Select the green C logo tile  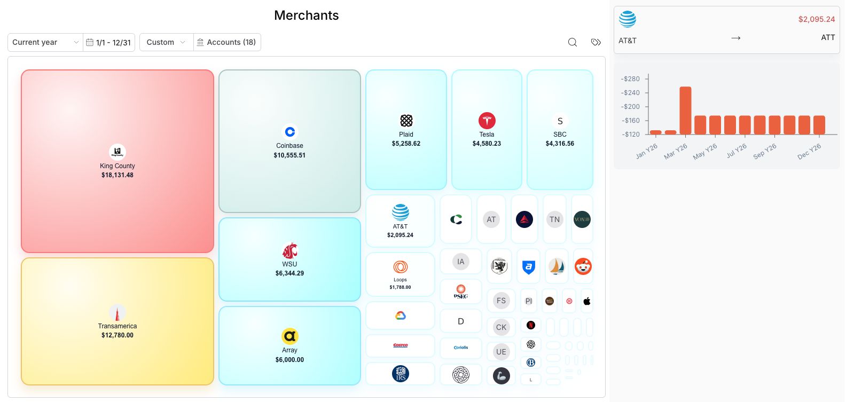(456, 219)
